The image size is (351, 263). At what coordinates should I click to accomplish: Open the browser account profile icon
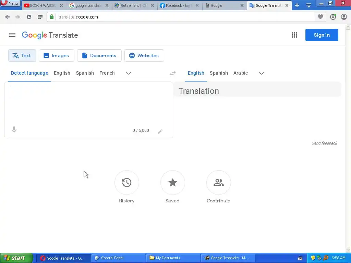(x=344, y=17)
